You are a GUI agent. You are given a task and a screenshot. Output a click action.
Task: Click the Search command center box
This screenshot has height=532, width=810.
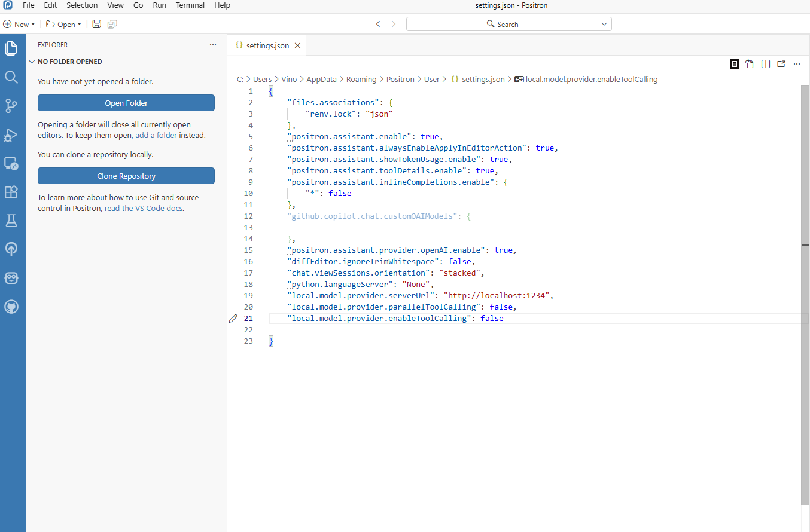point(508,24)
